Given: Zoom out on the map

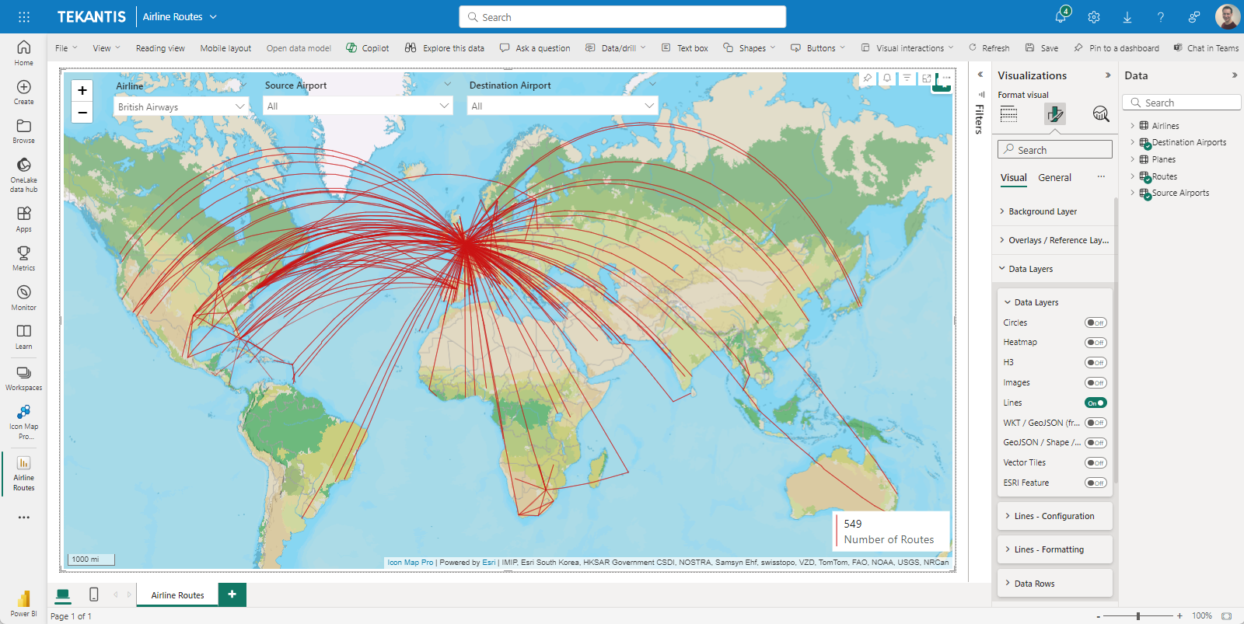Looking at the screenshot, I should coord(82,113).
